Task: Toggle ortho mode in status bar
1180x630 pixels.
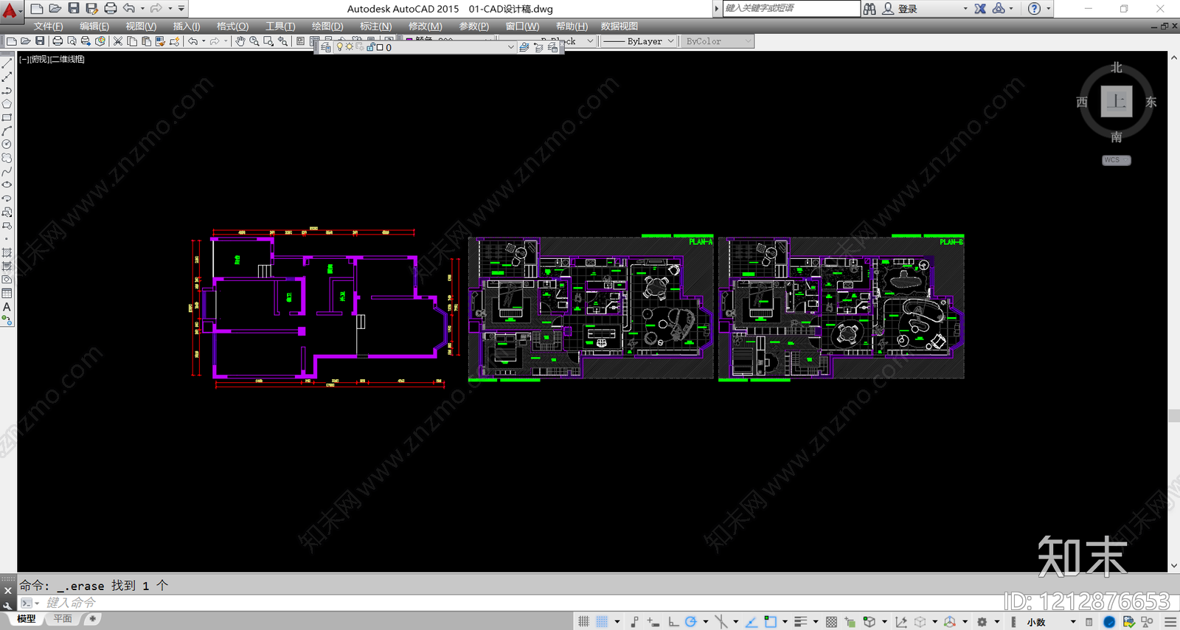Action: (673, 622)
